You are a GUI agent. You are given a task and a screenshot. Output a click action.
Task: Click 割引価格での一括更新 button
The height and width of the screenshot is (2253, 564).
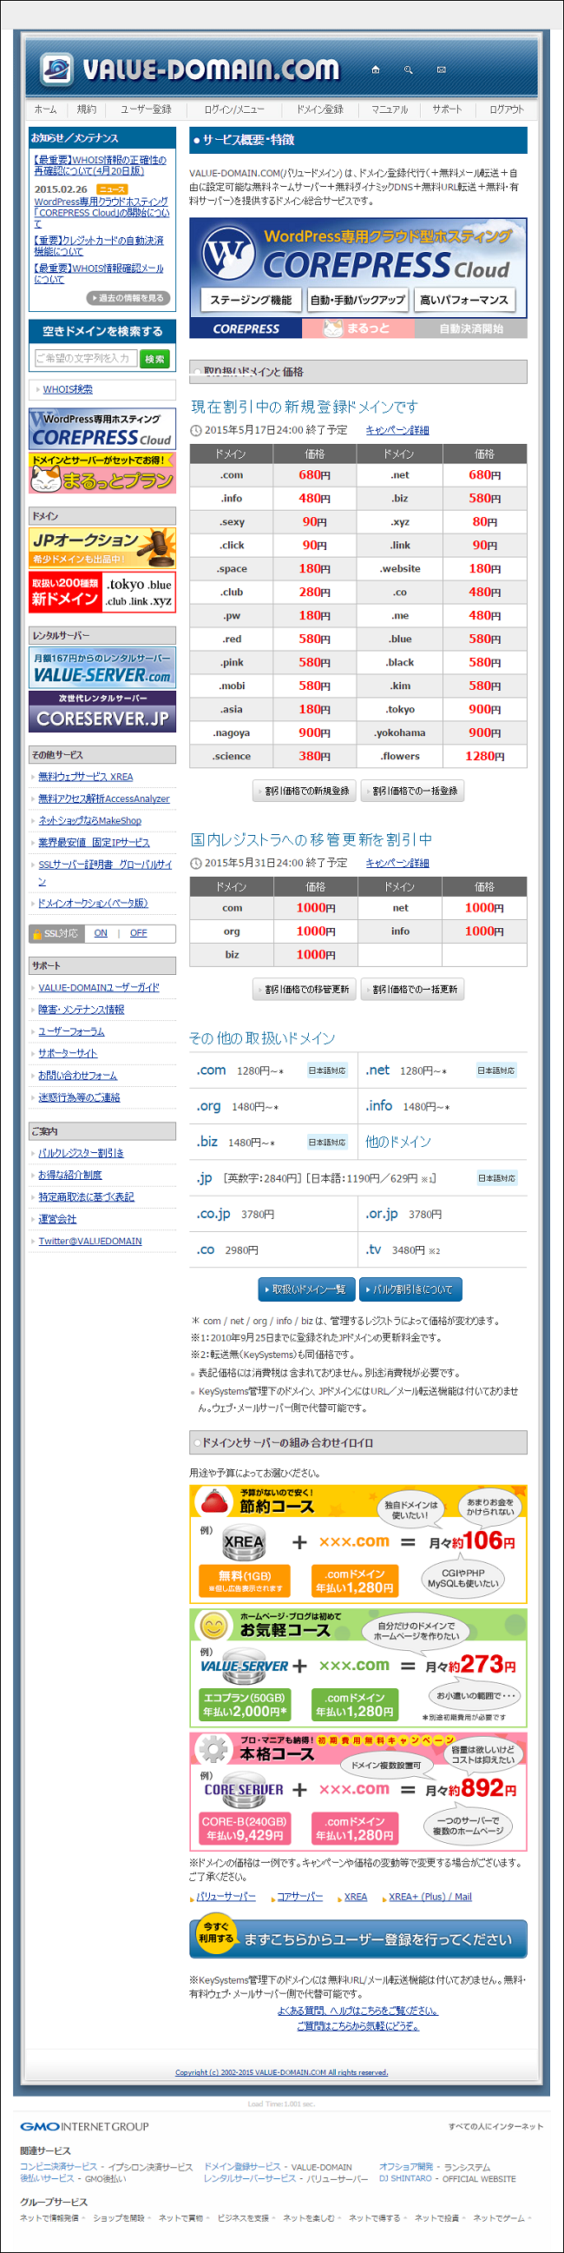[412, 989]
